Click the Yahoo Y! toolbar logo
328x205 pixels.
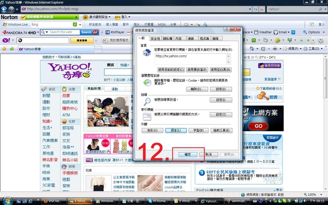[6, 40]
